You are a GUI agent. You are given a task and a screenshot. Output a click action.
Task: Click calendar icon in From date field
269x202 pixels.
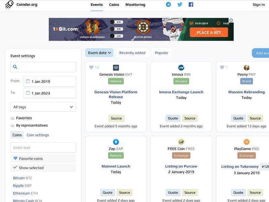[x=28, y=81]
